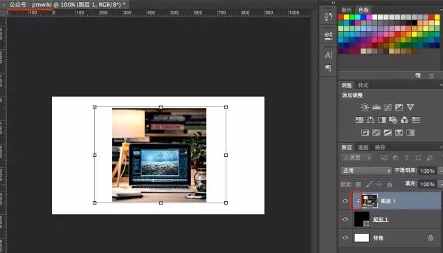Viewport: 443px width, 253px height.
Task: Toggle visibility of 背景 layer
Action: (x=345, y=238)
